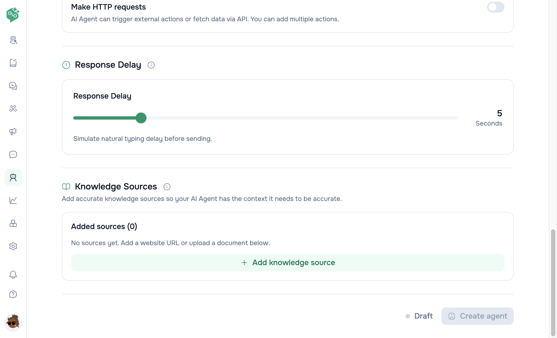Click the Response Delay slider handle
This screenshot has height=338, width=557.
[141, 118]
